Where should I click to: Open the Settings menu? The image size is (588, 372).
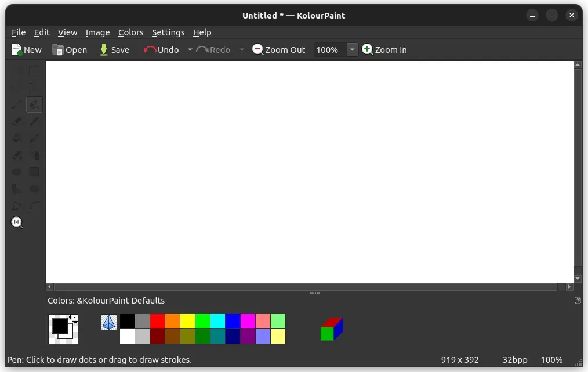pyautogui.click(x=168, y=32)
